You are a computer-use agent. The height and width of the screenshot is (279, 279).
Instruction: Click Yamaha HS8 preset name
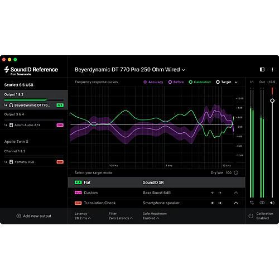coord(25,162)
